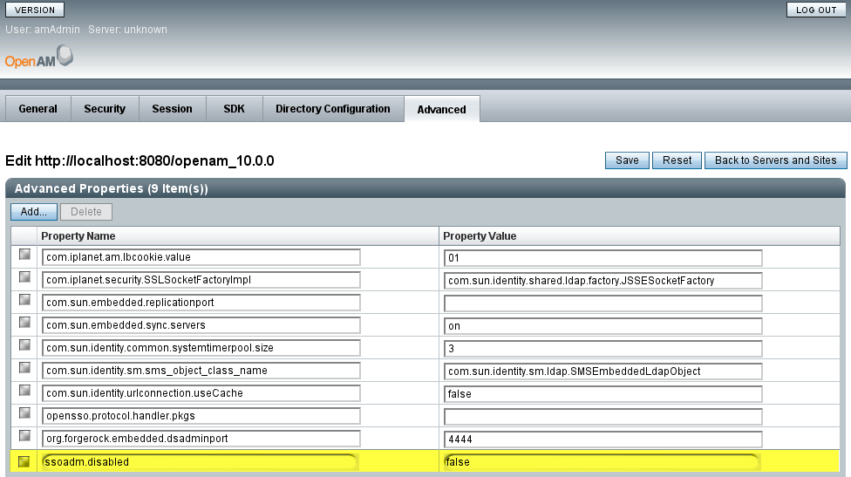Image resolution: width=851 pixels, height=477 pixels.
Task: Click the Server: unknown text
Action: pyautogui.click(x=127, y=30)
